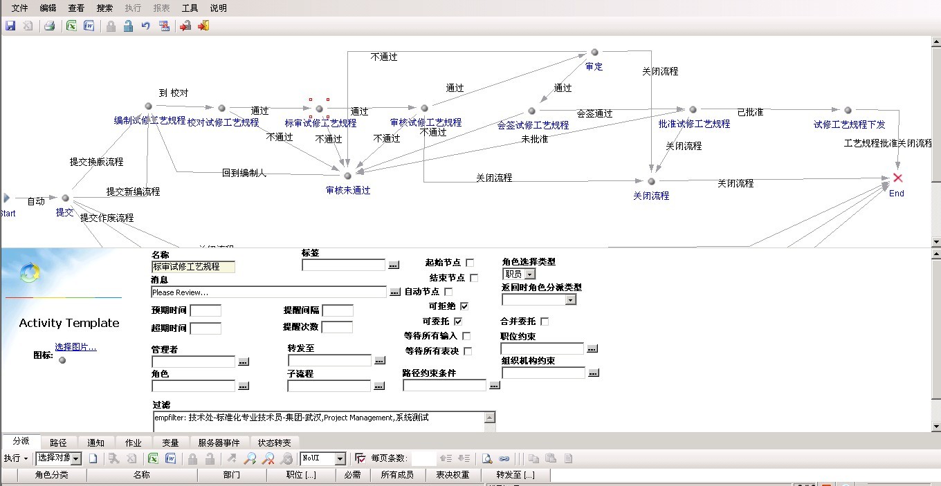Screen dimensions: 941x486
Task: Click the new document icon in bottom toolbar
Action: tap(93, 458)
